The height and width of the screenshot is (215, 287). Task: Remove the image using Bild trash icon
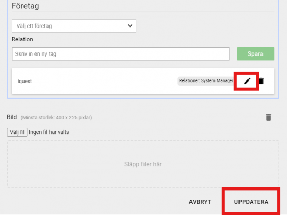pyautogui.click(x=268, y=117)
